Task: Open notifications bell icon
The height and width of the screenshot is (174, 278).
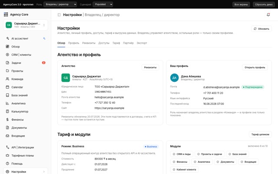Action: point(268,15)
